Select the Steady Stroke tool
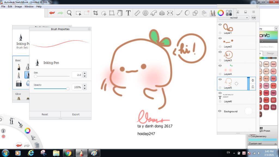279x157 pixels. (179, 13)
